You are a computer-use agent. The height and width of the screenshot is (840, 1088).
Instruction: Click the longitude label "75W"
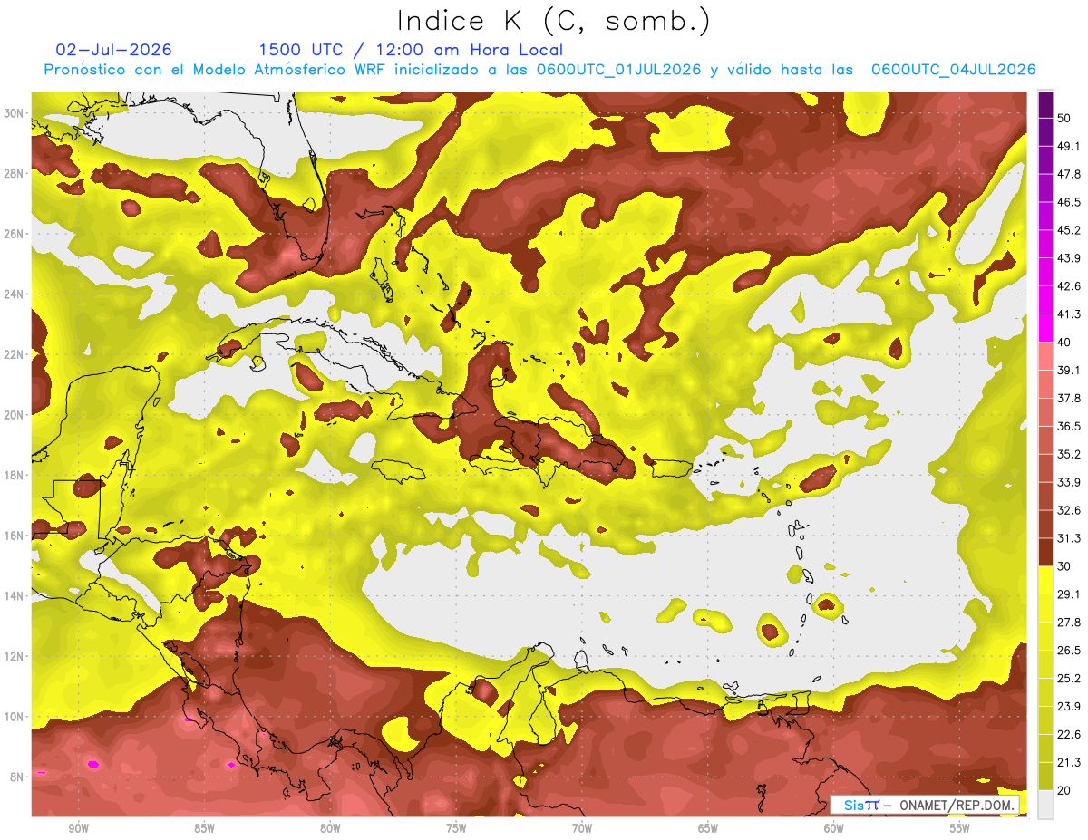(456, 829)
